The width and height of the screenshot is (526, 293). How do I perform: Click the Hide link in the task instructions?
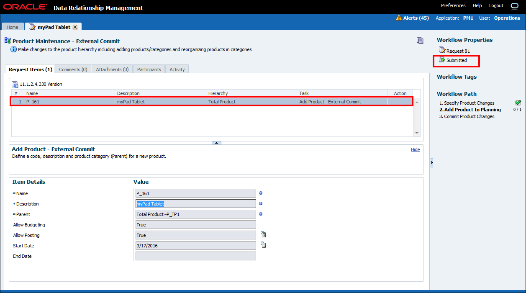point(415,149)
